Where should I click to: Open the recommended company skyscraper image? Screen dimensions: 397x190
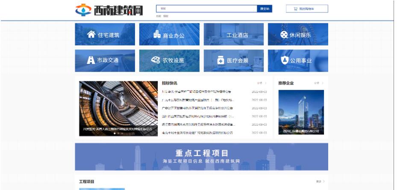(301, 112)
